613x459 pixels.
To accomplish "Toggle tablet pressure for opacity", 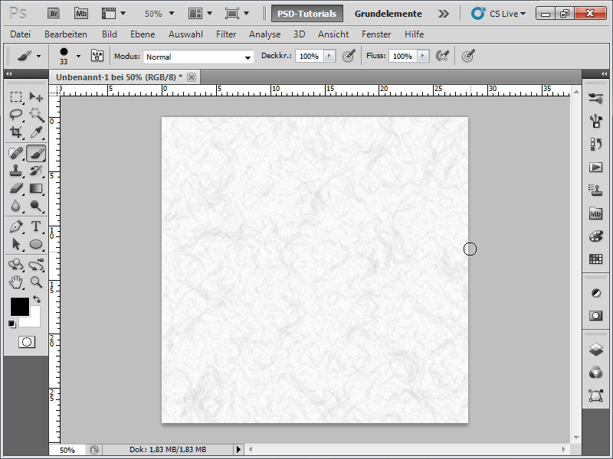I will (349, 56).
